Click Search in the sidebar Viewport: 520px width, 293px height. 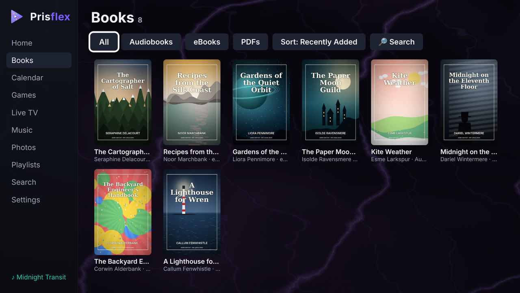coord(39,182)
